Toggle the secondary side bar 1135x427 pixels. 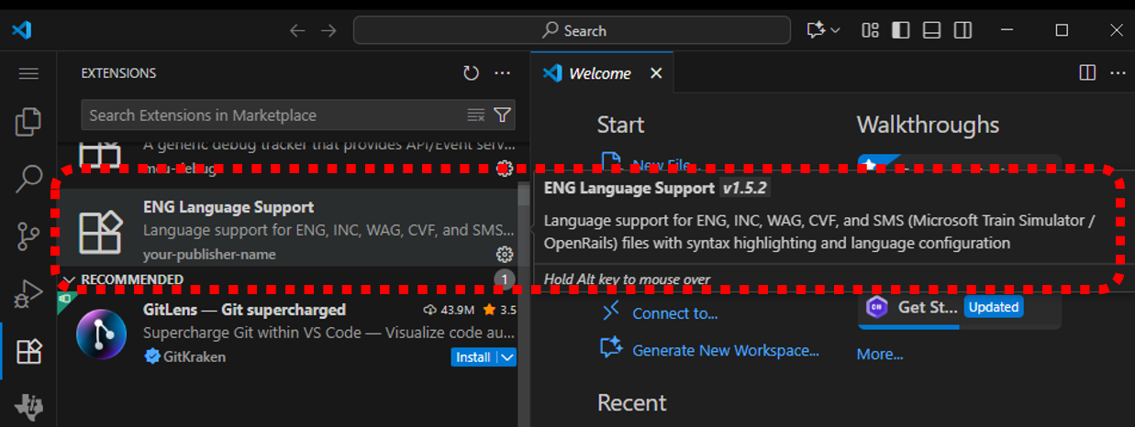(x=963, y=30)
